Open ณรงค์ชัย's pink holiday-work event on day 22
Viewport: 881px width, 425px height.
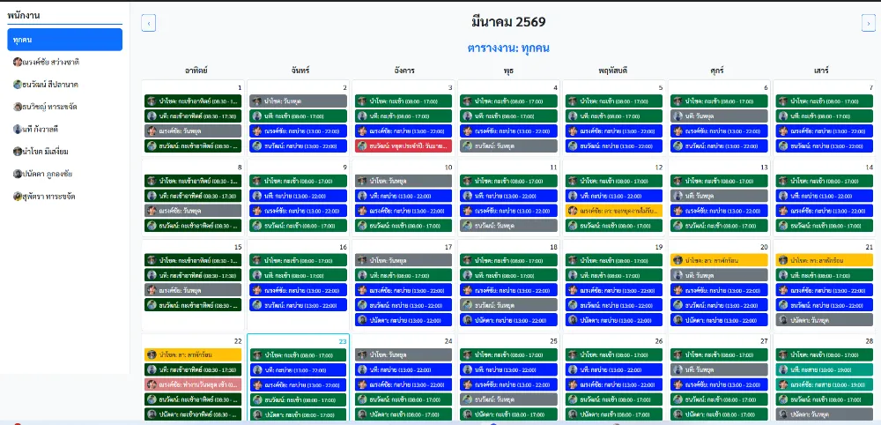pos(193,385)
